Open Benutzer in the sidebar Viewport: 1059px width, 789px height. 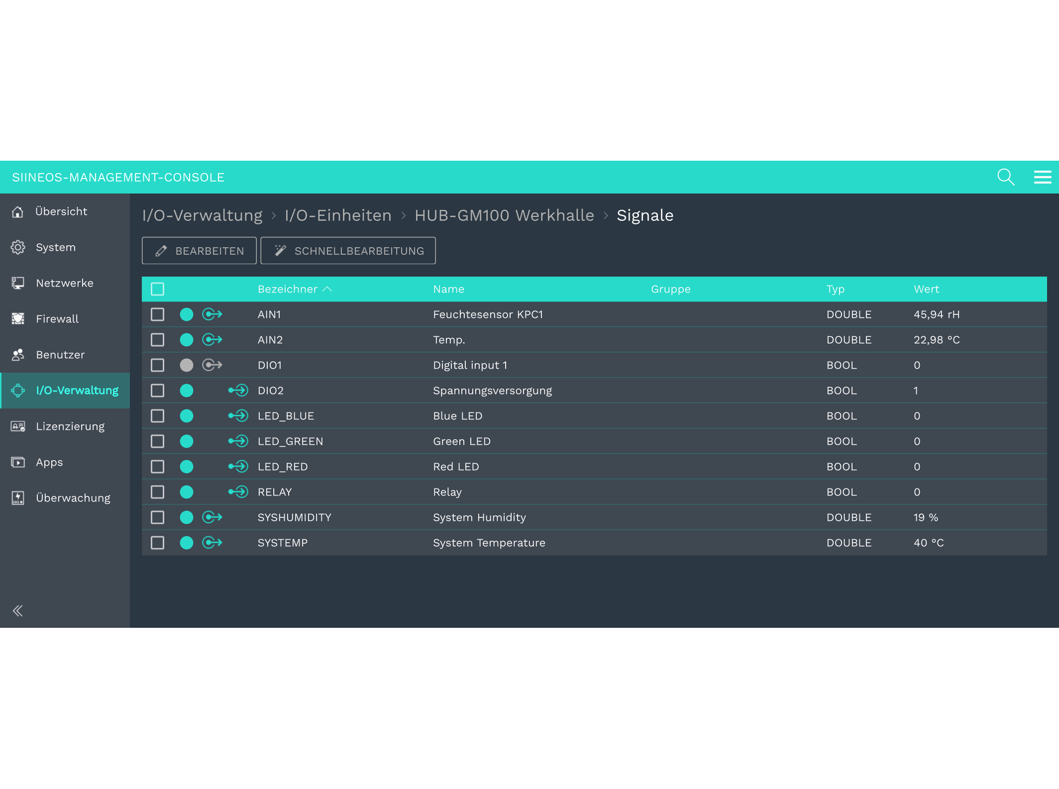[x=65, y=355]
